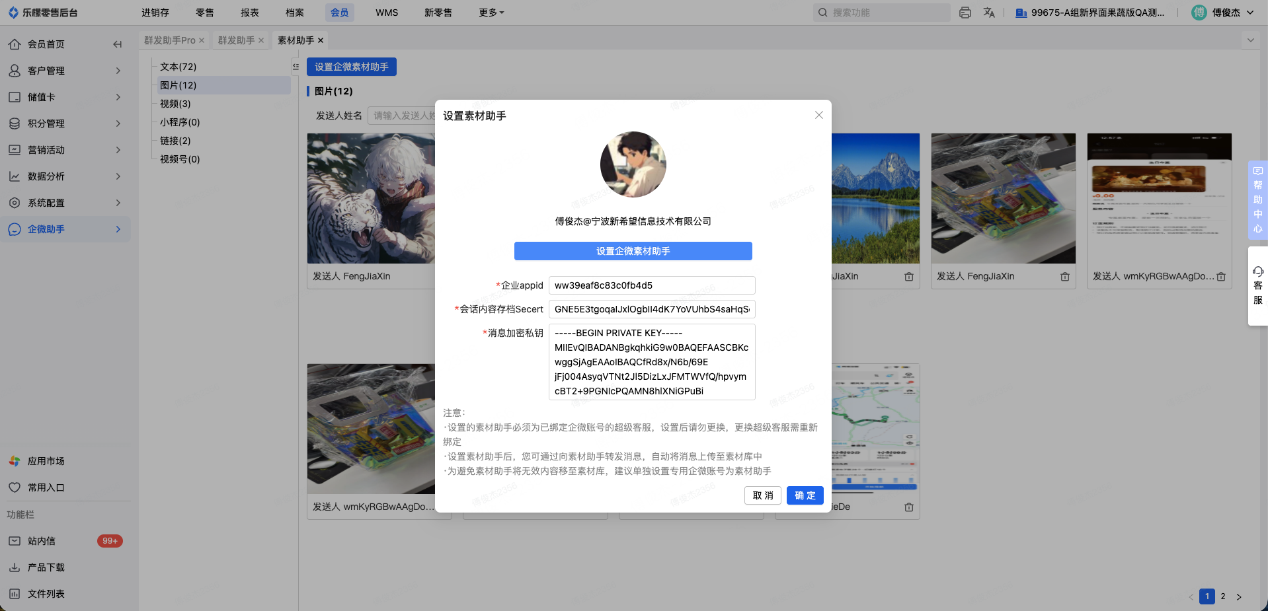
Task: Select 链接(2) in material tree
Action: coord(175,141)
